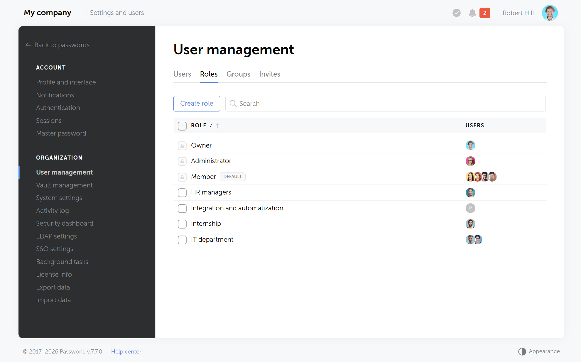Viewport: 581px width, 362px height.
Task: Open the Member role's user avatars group
Action: tap(481, 177)
